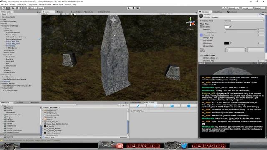Open the Gizmos dropdown in Scene view
This screenshot has width=267, height=150.
[x=163, y=14]
